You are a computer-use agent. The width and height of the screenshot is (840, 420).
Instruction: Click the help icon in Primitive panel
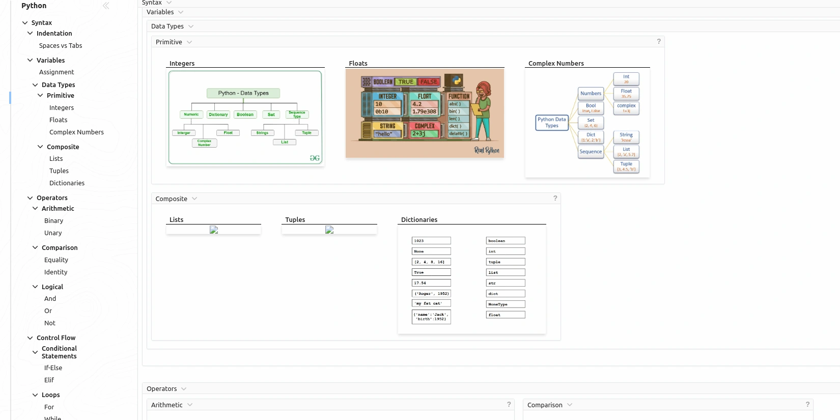click(x=659, y=41)
